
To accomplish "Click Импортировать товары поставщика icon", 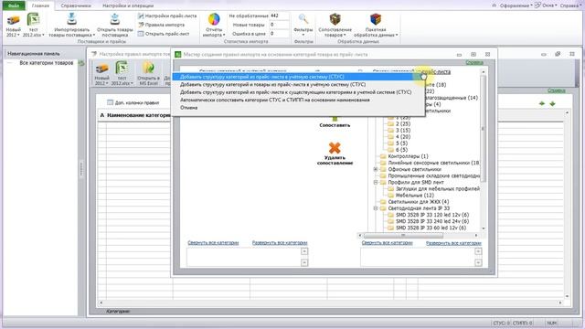I will click(71, 19).
